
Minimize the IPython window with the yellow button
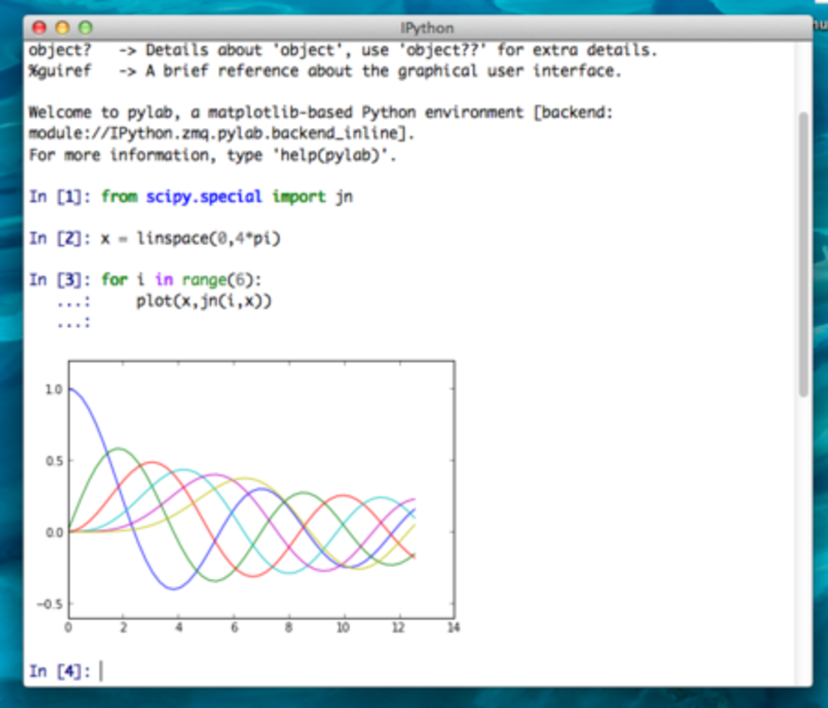point(62,27)
